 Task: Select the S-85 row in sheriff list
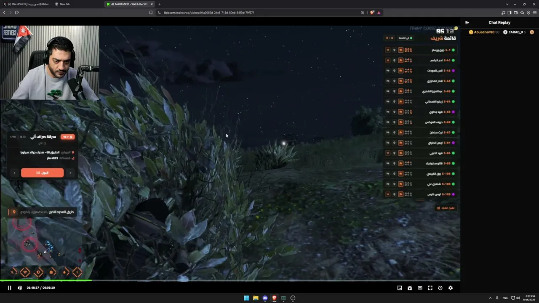pos(421,163)
